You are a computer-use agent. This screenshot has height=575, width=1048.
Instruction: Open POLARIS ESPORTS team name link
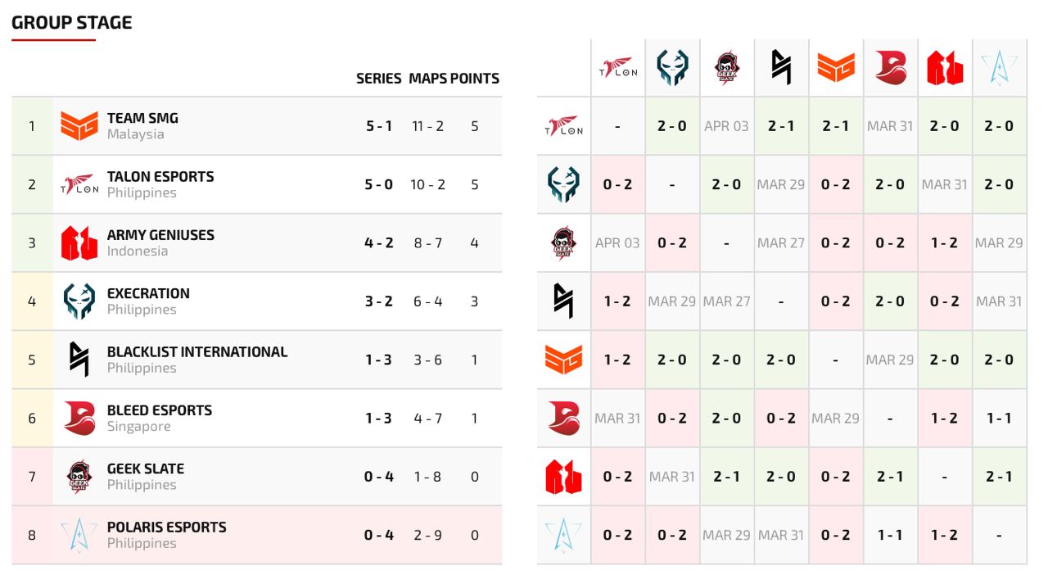tap(167, 527)
